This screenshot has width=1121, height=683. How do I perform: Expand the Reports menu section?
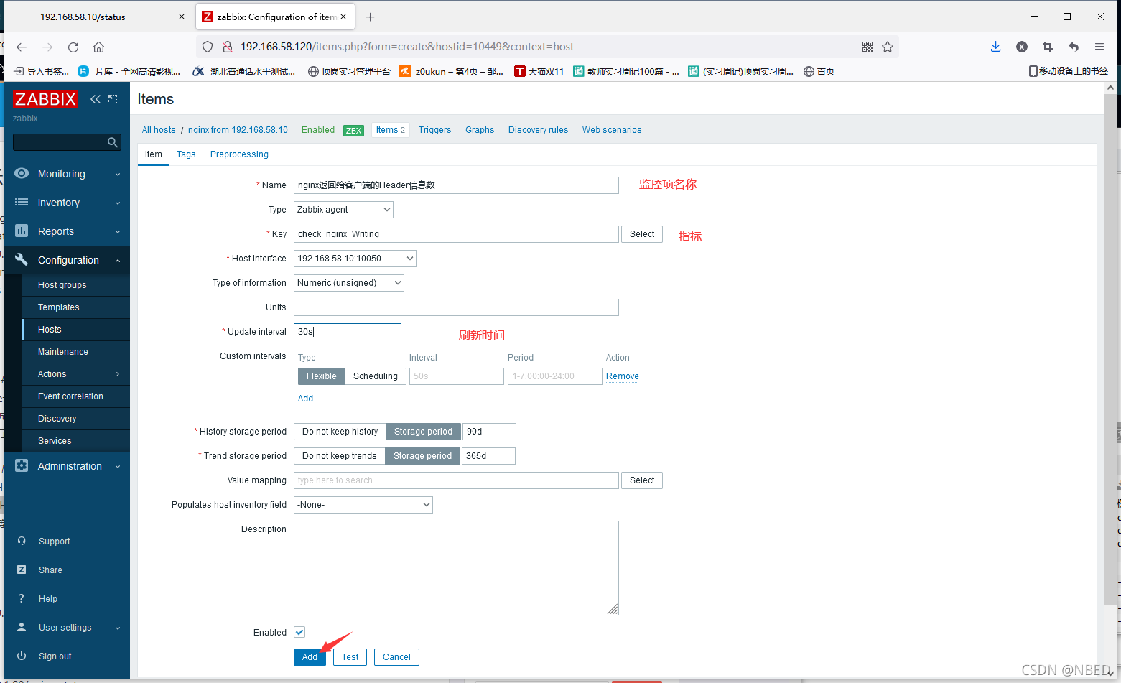click(x=67, y=231)
